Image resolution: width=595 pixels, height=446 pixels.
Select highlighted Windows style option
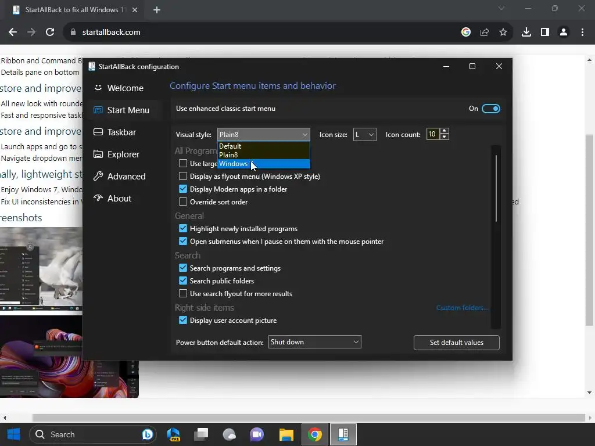coord(263,163)
